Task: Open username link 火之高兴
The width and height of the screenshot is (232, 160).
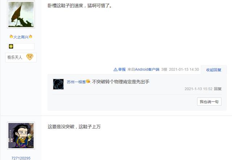Action: click(x=21, y=37)
